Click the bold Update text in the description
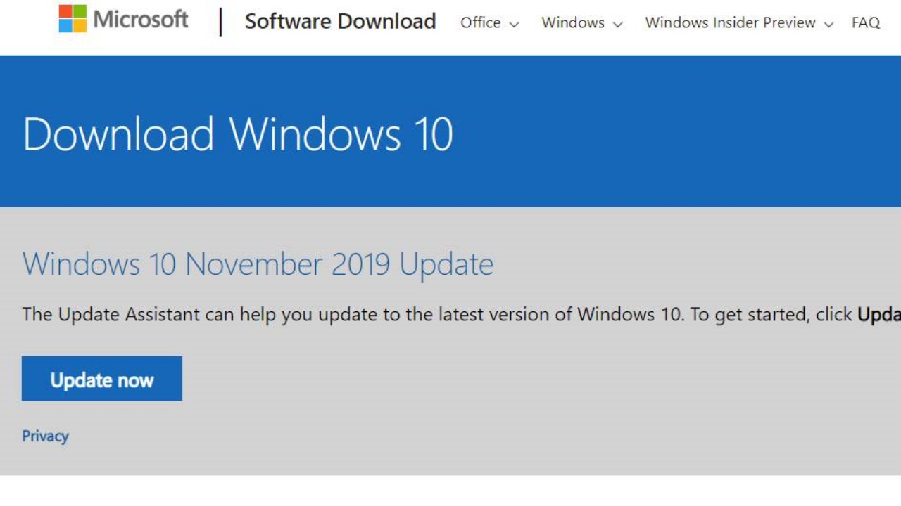This screenshot has height=506, width=901. (x=879, y=314)
